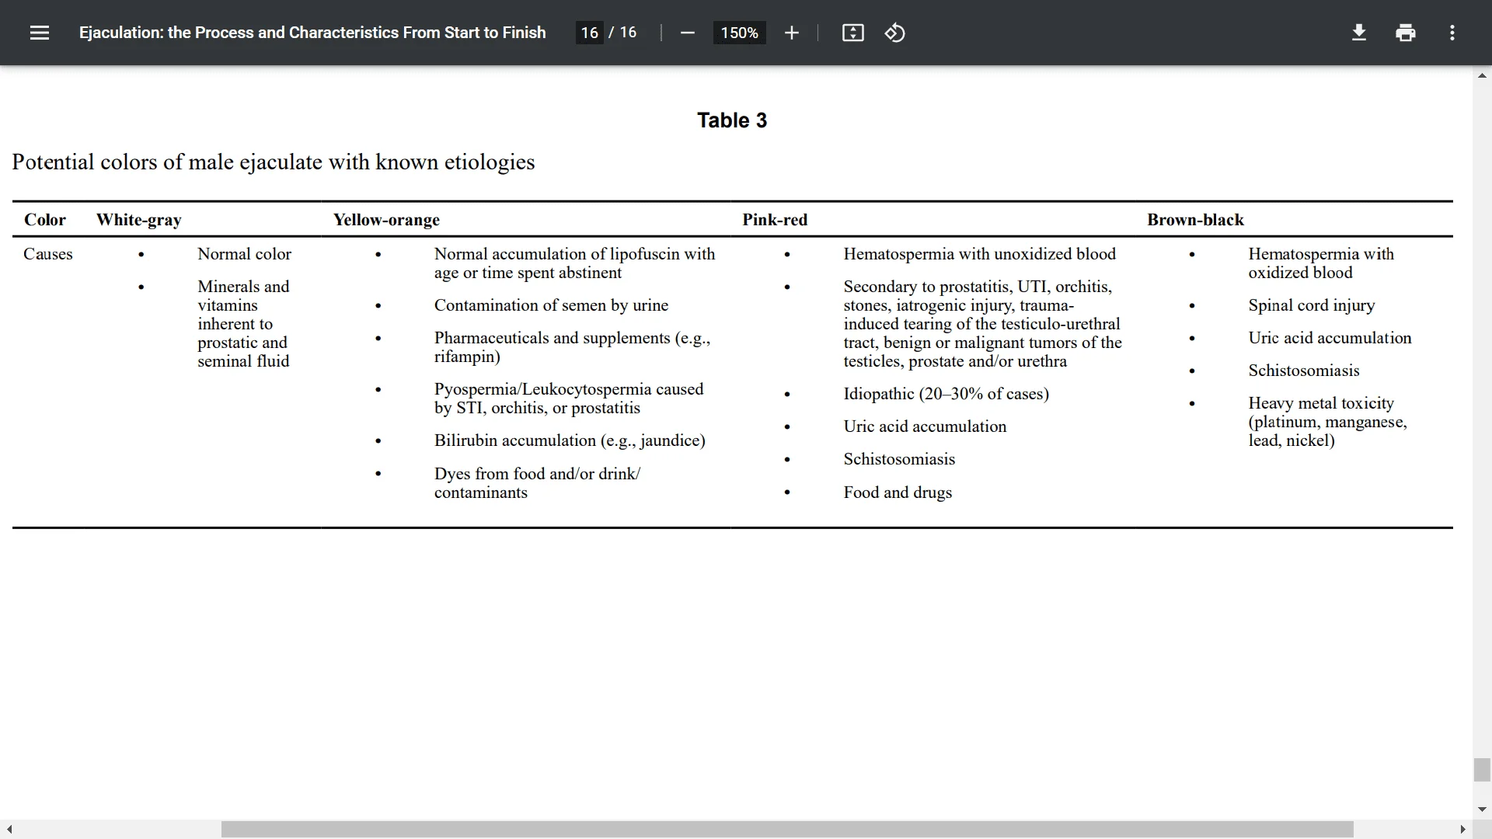This screenshot has width=1492, height=839.
Task: Click the 'White-gray' column header
Action: tap(139, 220)
